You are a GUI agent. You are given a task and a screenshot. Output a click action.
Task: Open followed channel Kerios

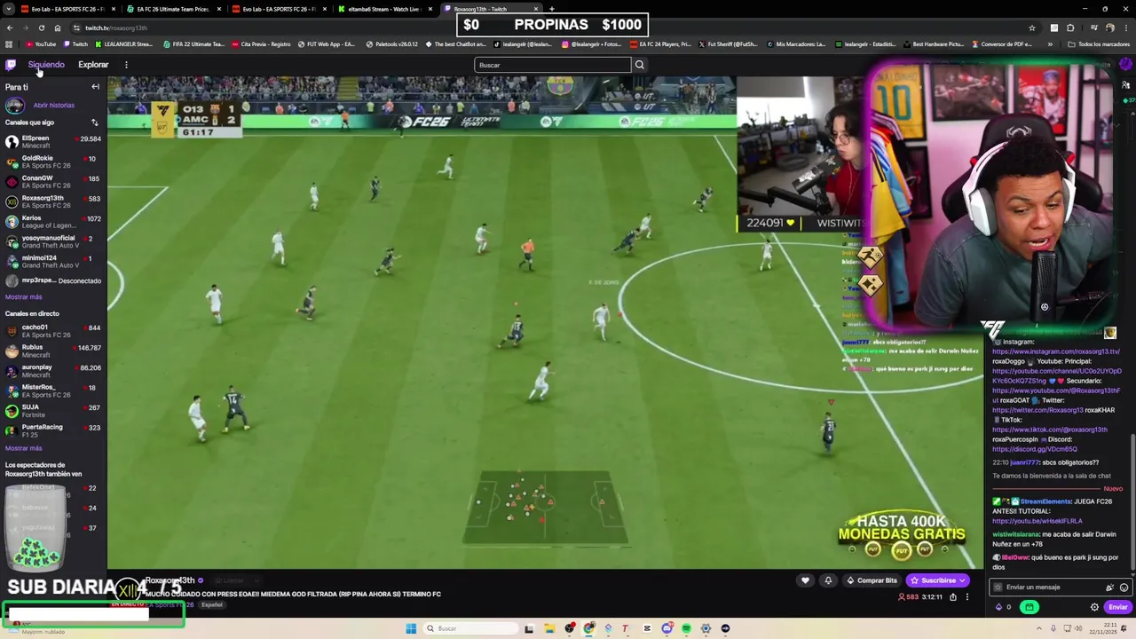point(53,222)
